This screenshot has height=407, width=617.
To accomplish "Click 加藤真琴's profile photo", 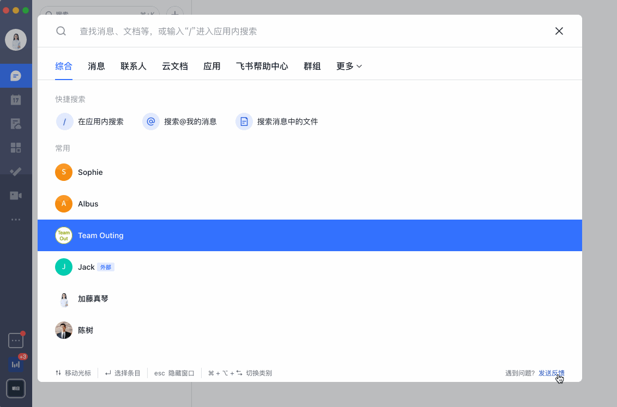I will pyautogui.click(x=64, y=299).
